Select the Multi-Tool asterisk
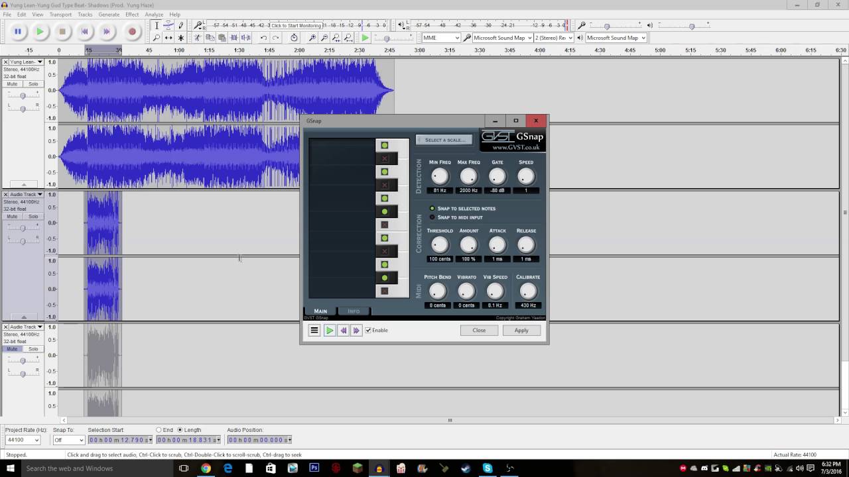This screenshot has width=849, height=477. tap(180, 38)
